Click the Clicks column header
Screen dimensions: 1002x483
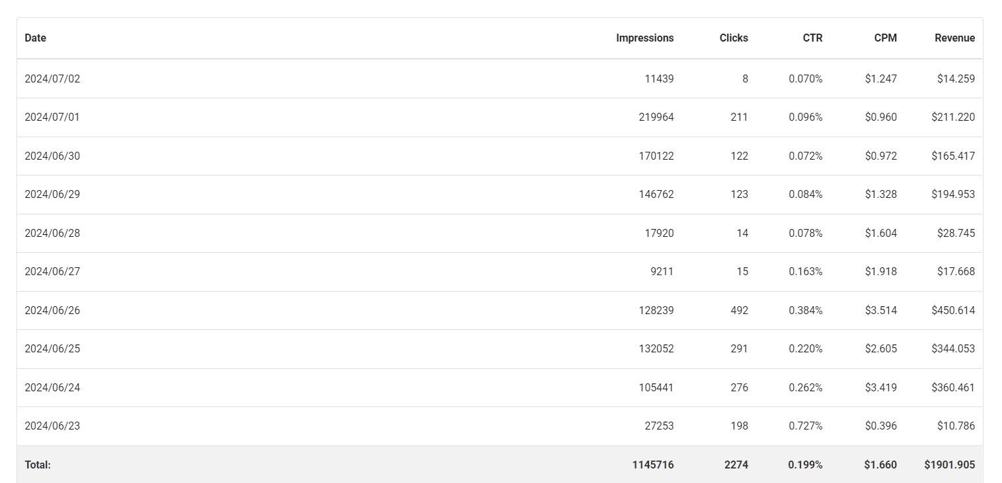point(734,38)
